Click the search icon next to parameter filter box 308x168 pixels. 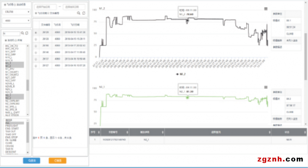pyautogui.click(x=22, y=33)
